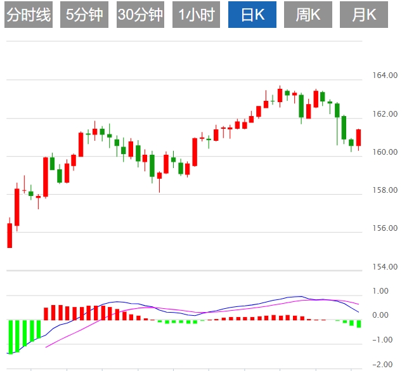Select the highlighted 日K tab
Viewport: 402px width, 371px height.
pyautogui.click(x=252, y=15)
